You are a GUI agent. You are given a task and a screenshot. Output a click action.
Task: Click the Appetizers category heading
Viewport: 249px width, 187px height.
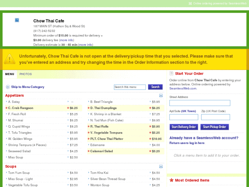14,95
